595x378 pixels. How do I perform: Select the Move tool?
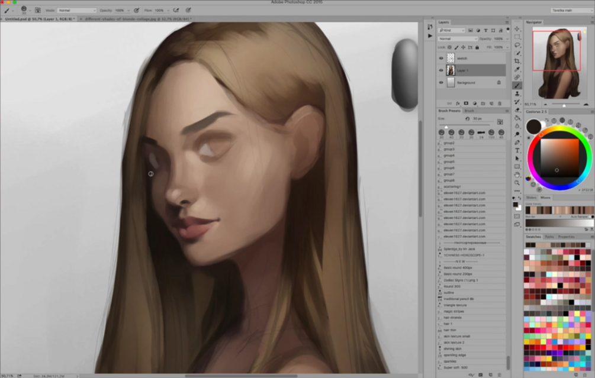pos(517,29)
